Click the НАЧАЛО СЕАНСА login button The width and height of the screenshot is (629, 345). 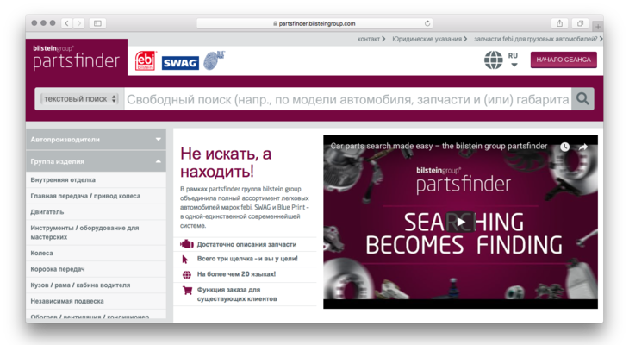click(564, 60)
